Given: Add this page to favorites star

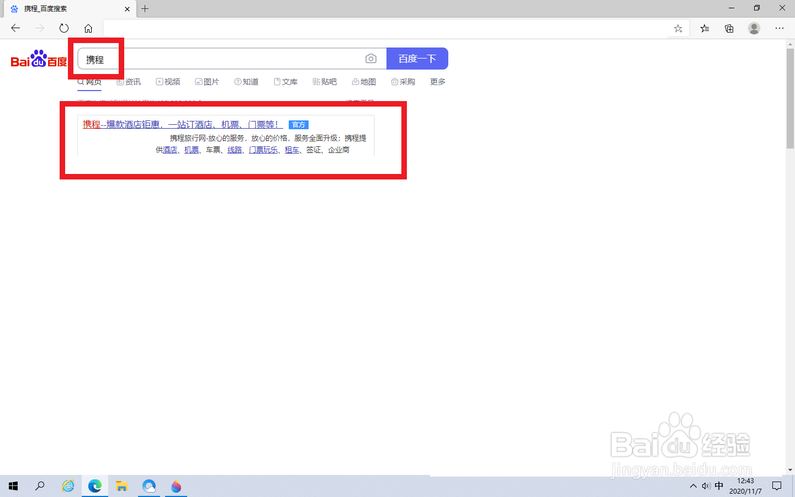Looking at the screenshot, I should [x=678, y=28].
